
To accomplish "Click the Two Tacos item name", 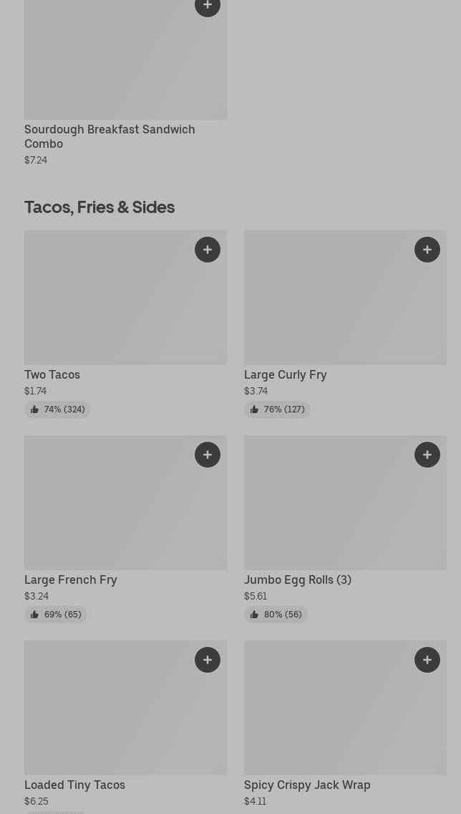I will click(52, 374).
